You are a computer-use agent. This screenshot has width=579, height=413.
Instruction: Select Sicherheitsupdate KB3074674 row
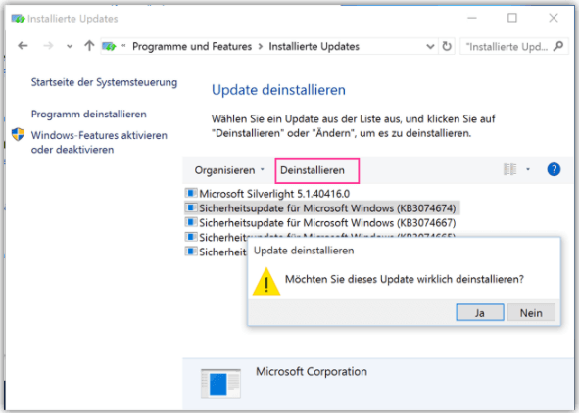[321, 208]
